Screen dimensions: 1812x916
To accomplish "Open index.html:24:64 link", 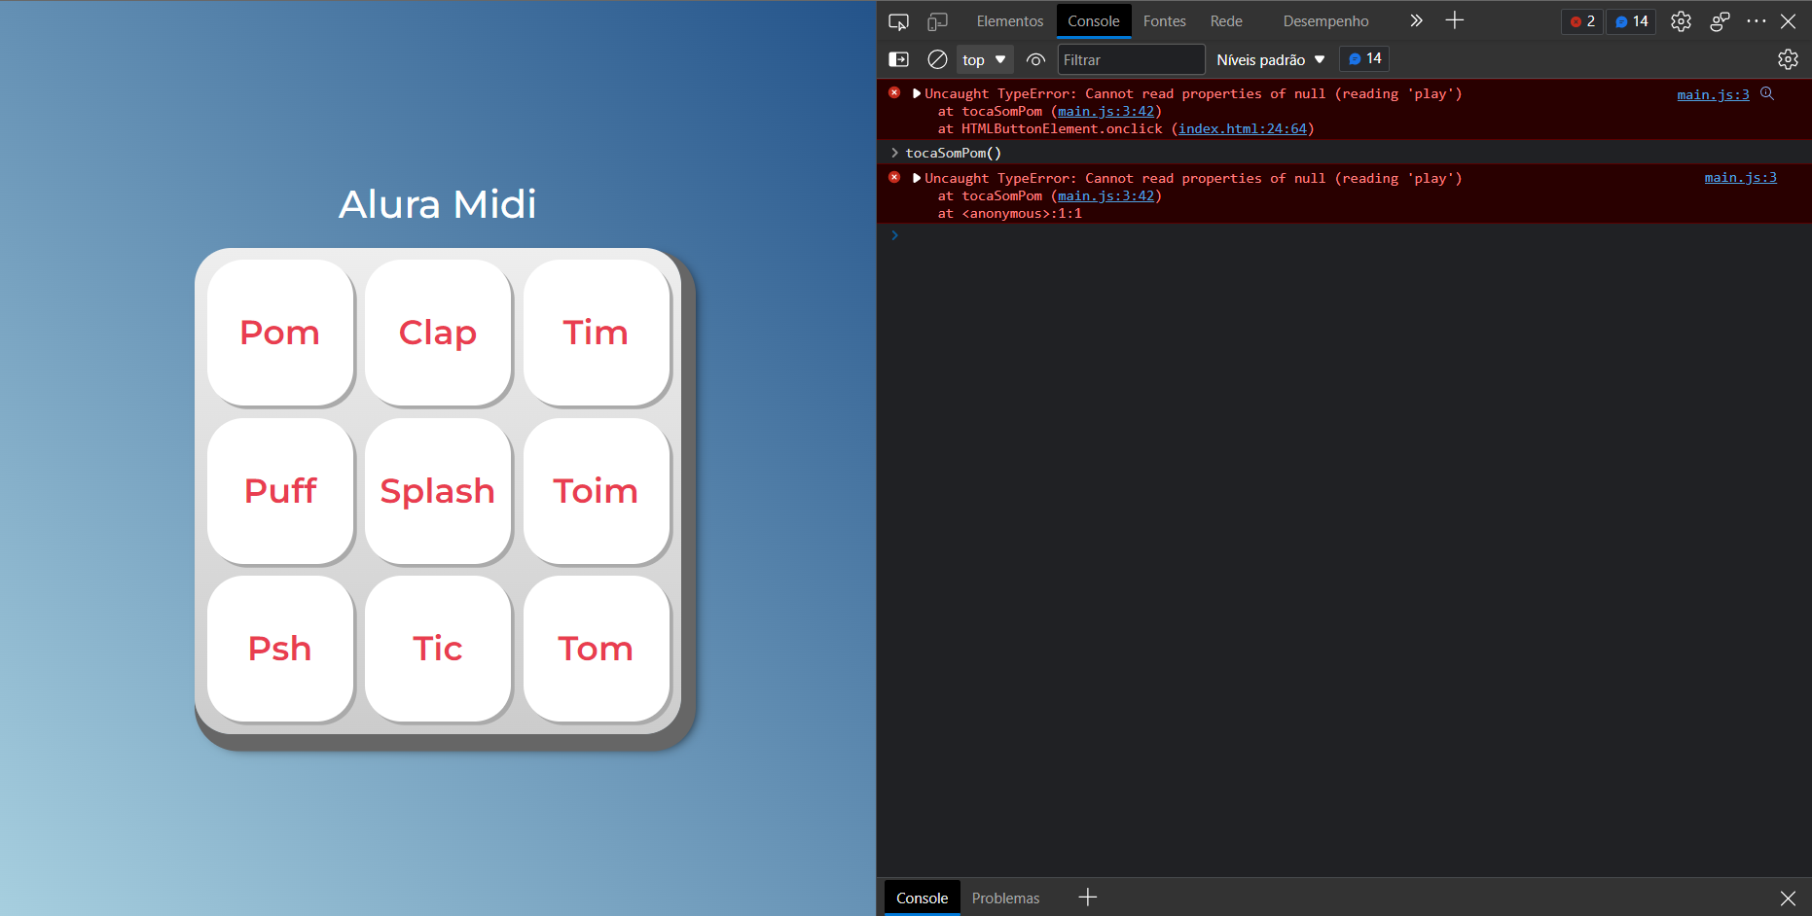I will point(1243,128).
